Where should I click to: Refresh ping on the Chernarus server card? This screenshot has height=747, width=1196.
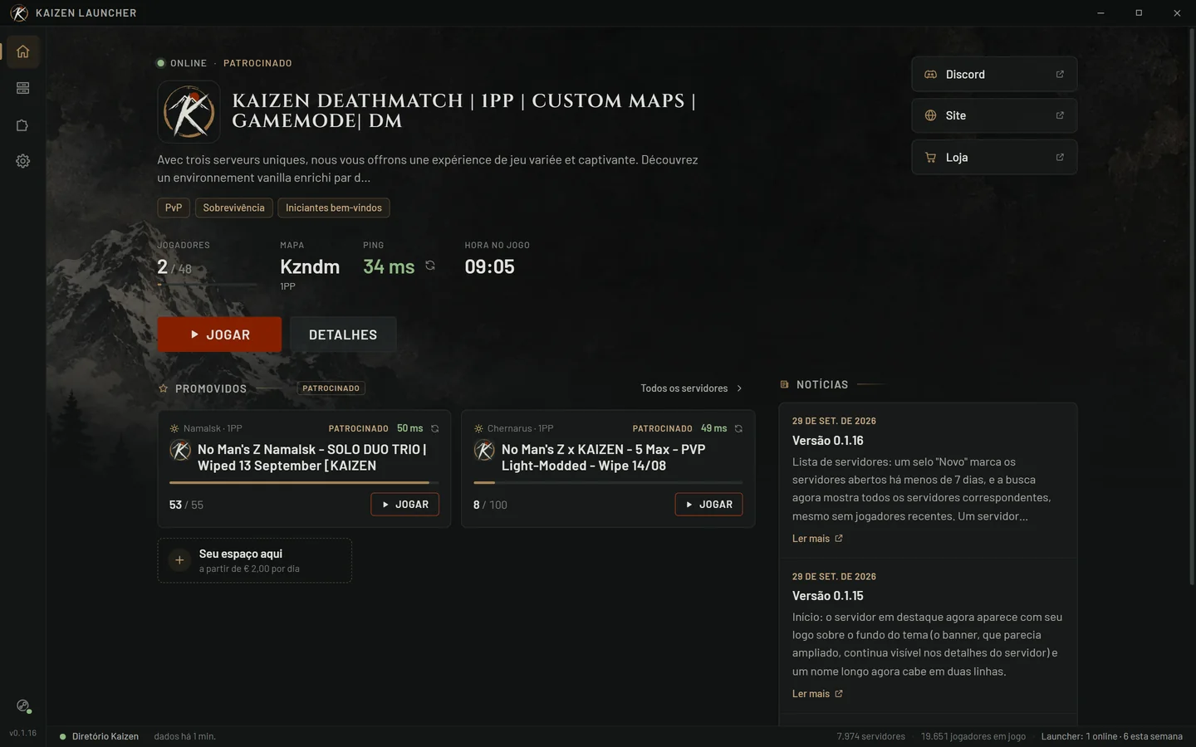(x=738, y=428)
